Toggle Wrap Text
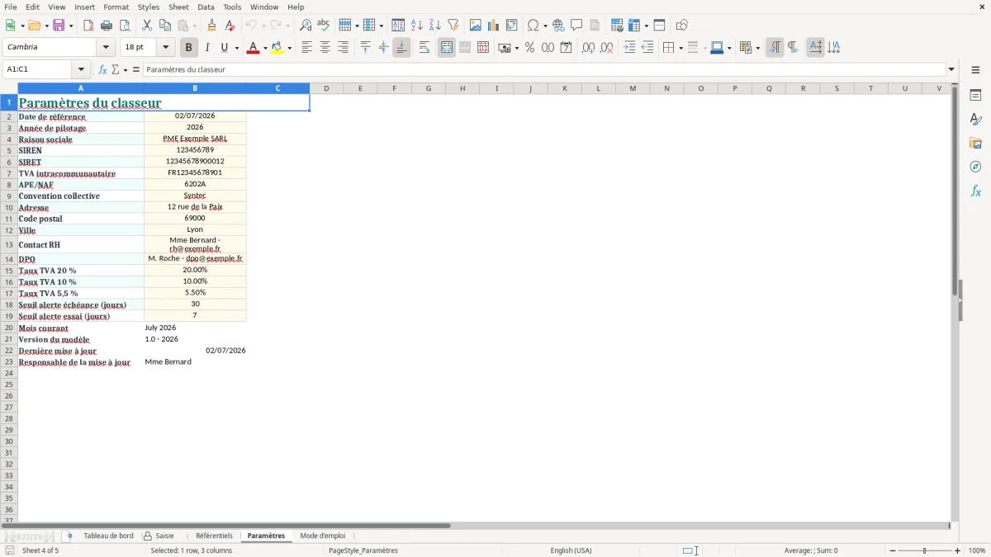Screen dimensions: 991x557 click(x=424, y=47)
